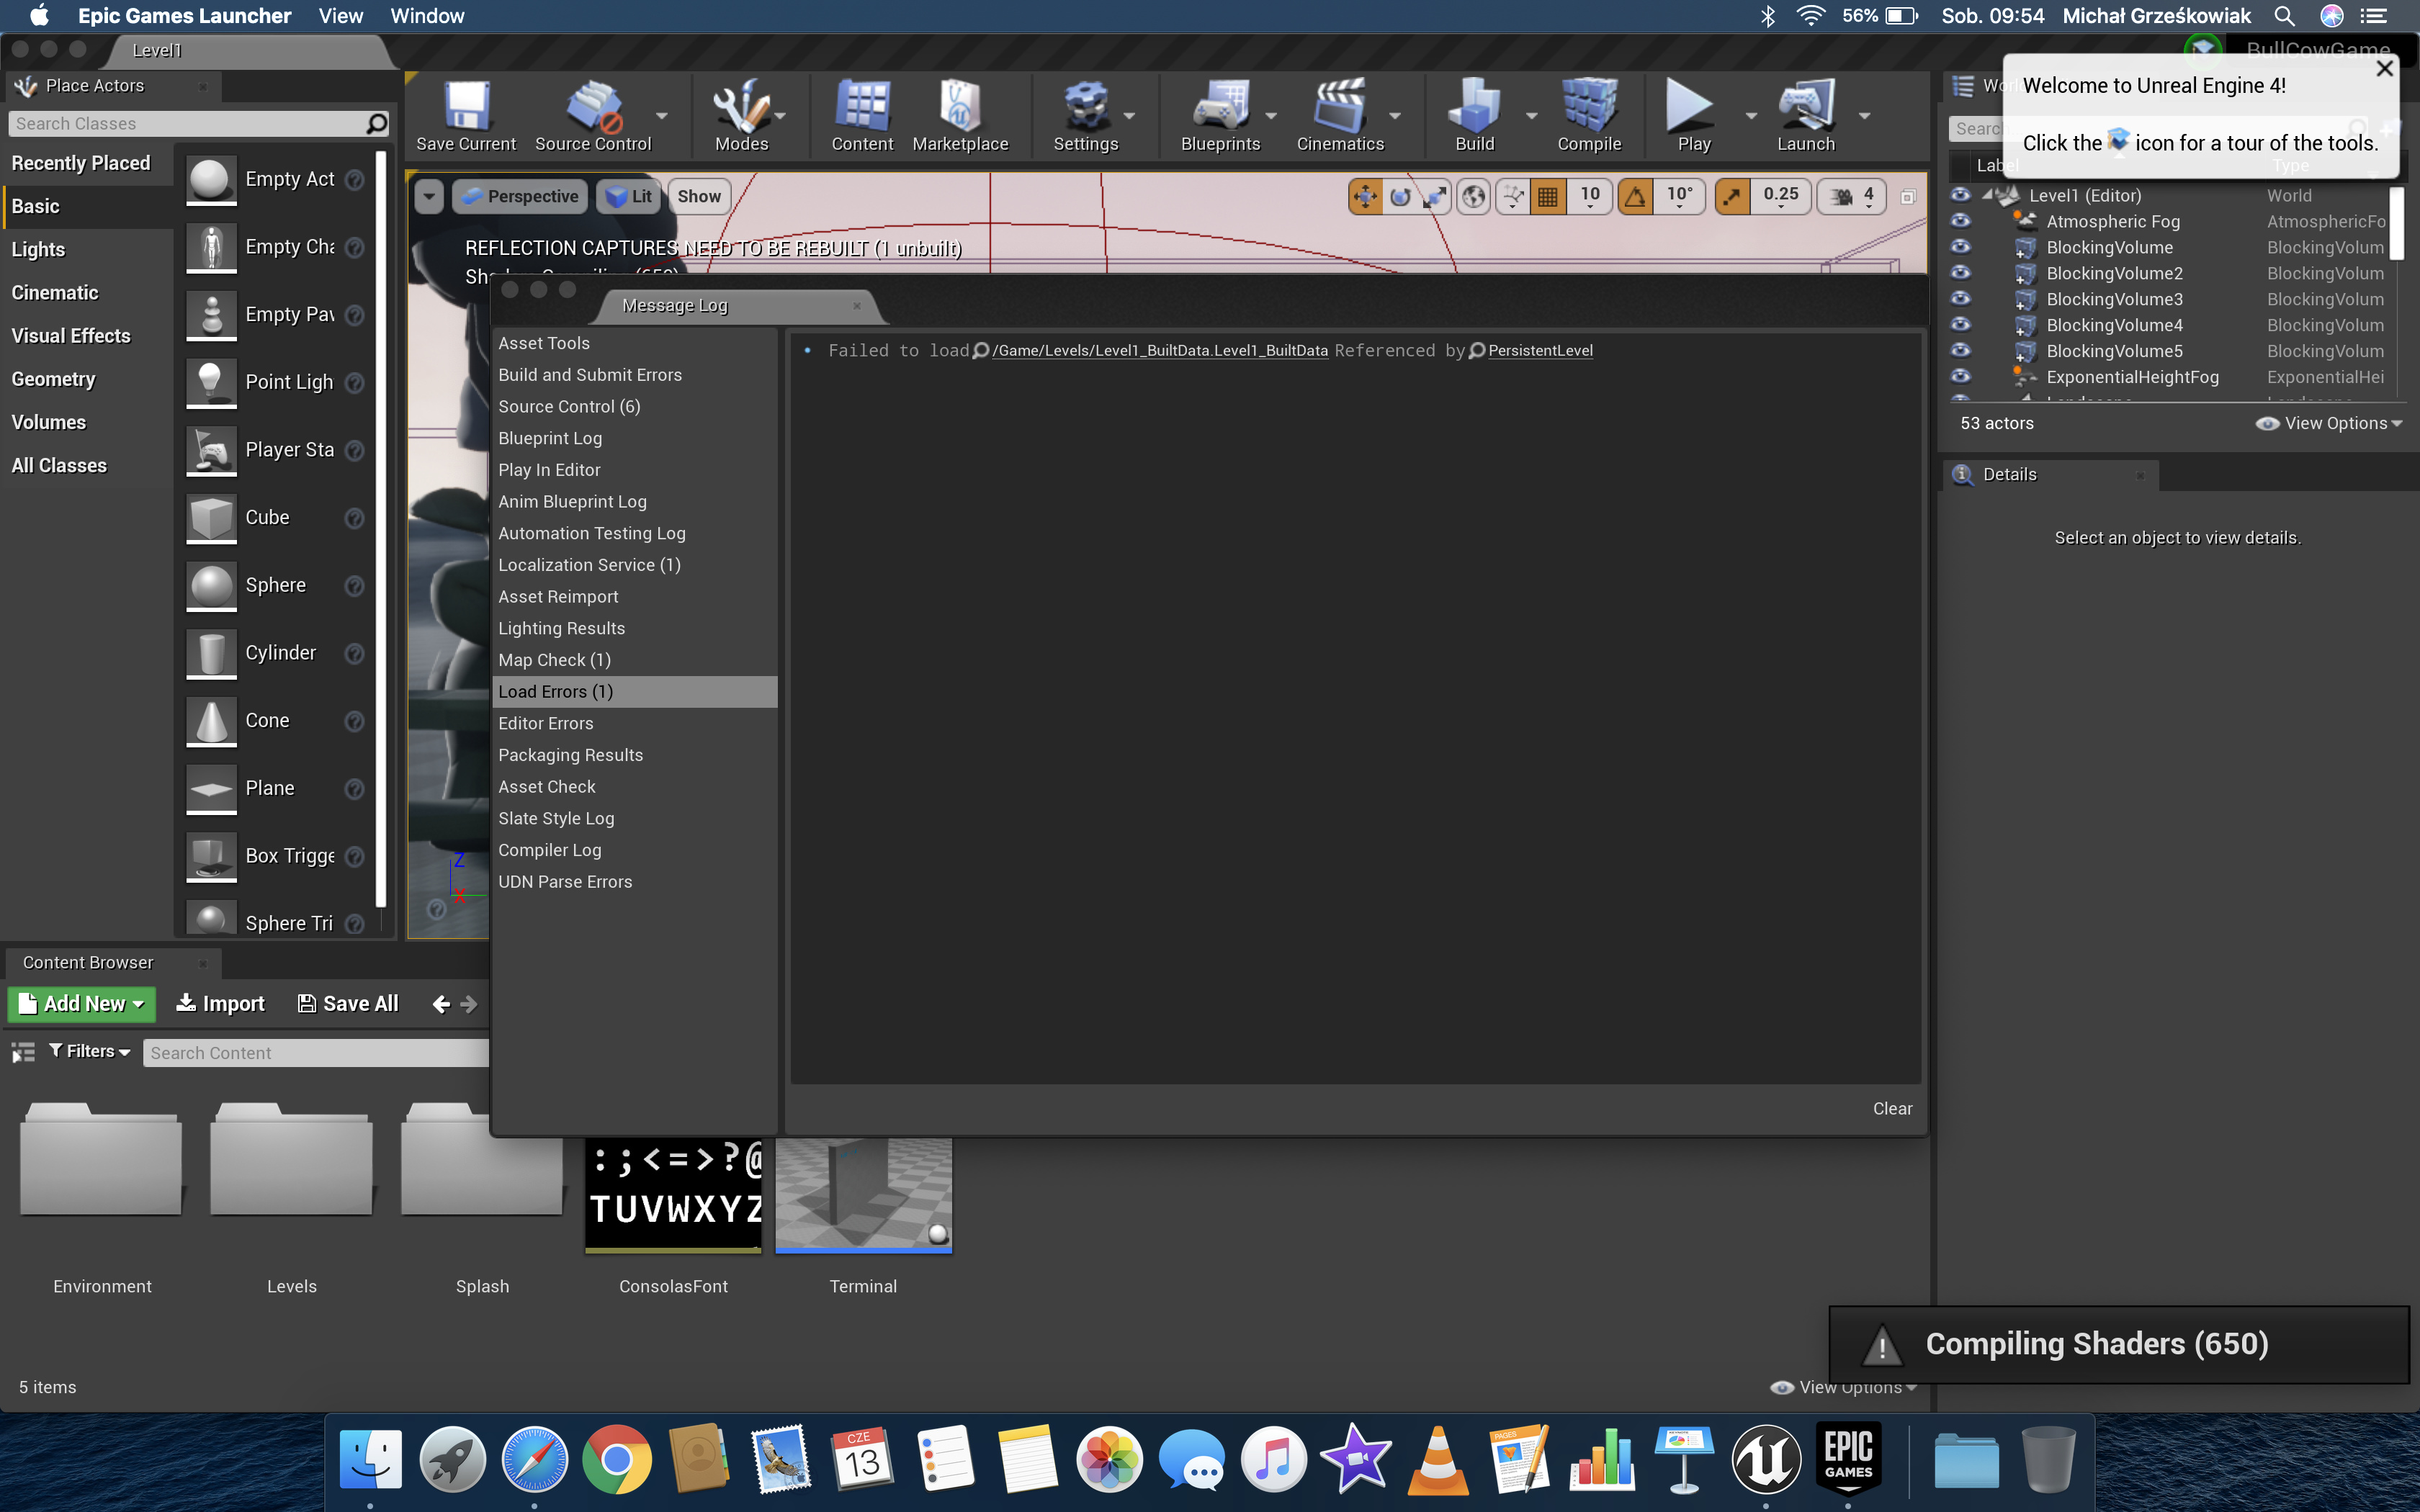Open the World Outliner View Options dropdown

click(2330, 423)
